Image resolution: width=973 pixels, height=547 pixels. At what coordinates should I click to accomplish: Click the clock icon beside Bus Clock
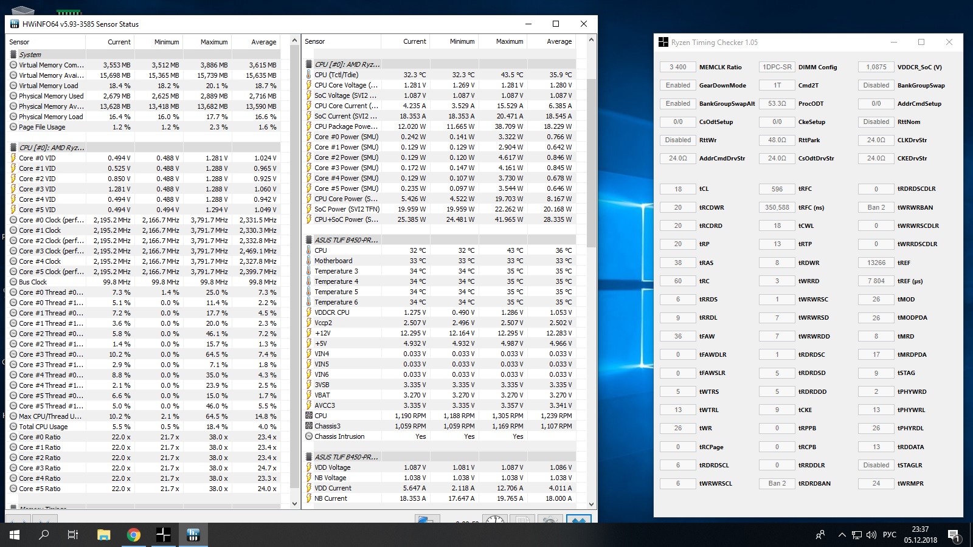13,282
